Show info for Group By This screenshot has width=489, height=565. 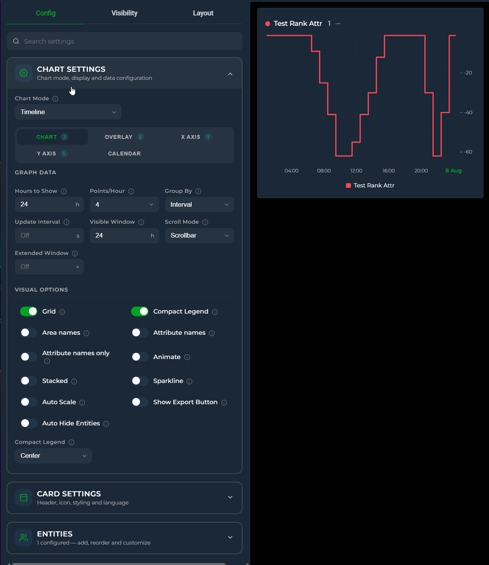(198, 191)
